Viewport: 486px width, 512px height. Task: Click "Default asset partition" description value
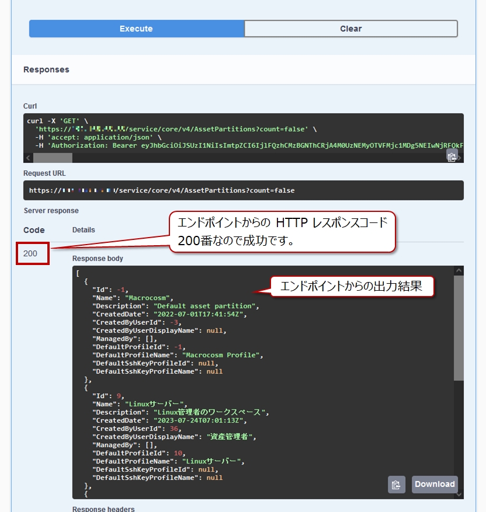click(204, 306)
